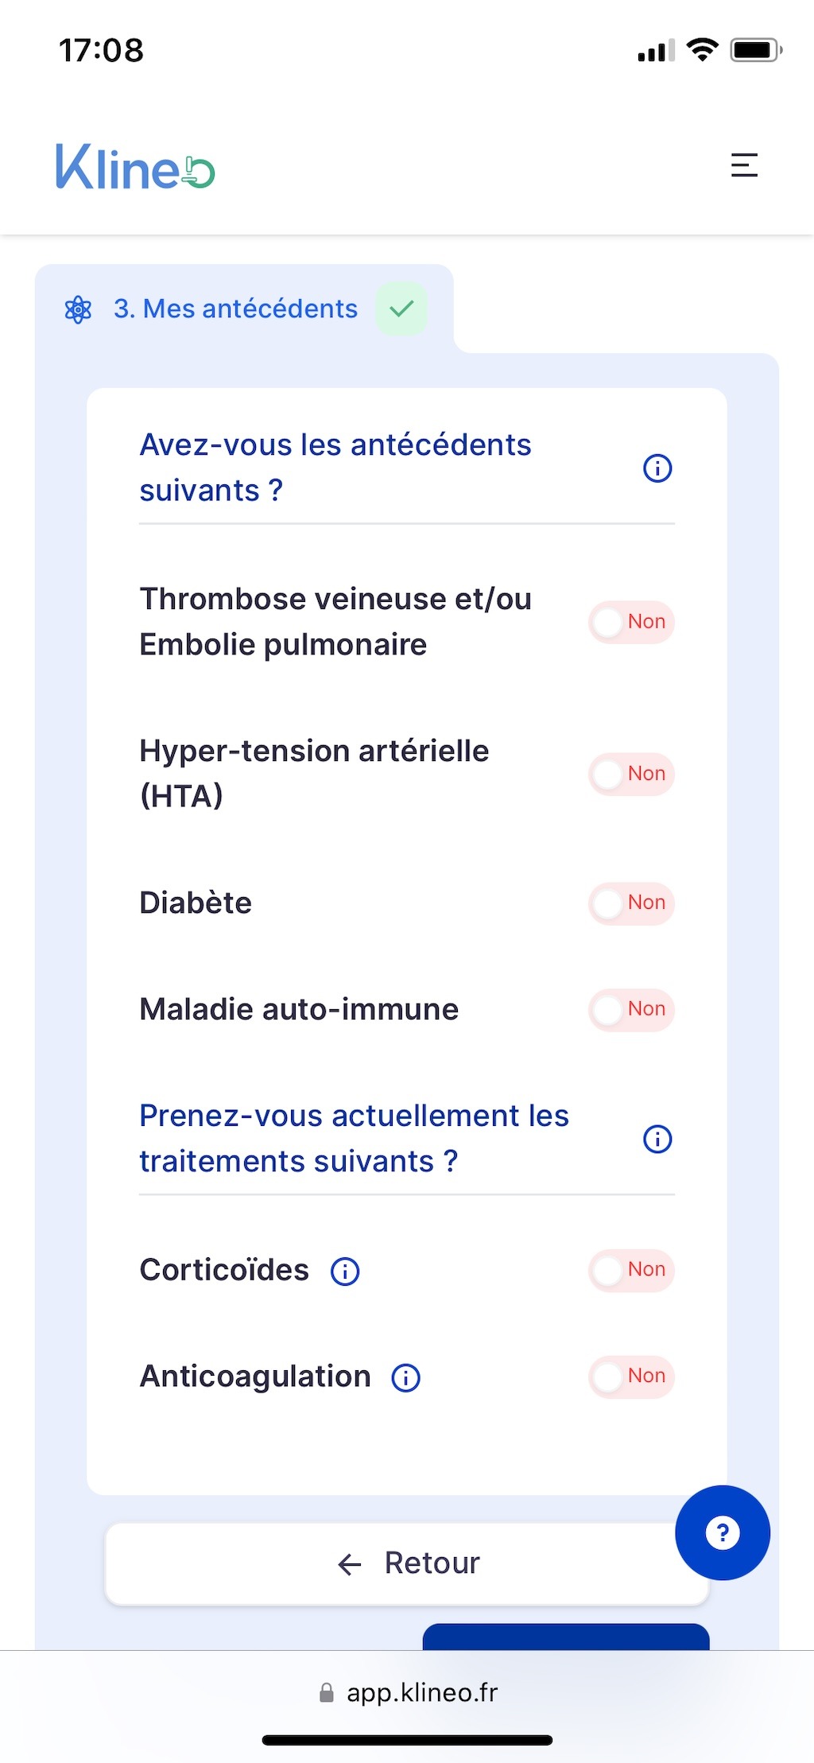
Task: Click the Klineo logo
Action: point(135,167)
